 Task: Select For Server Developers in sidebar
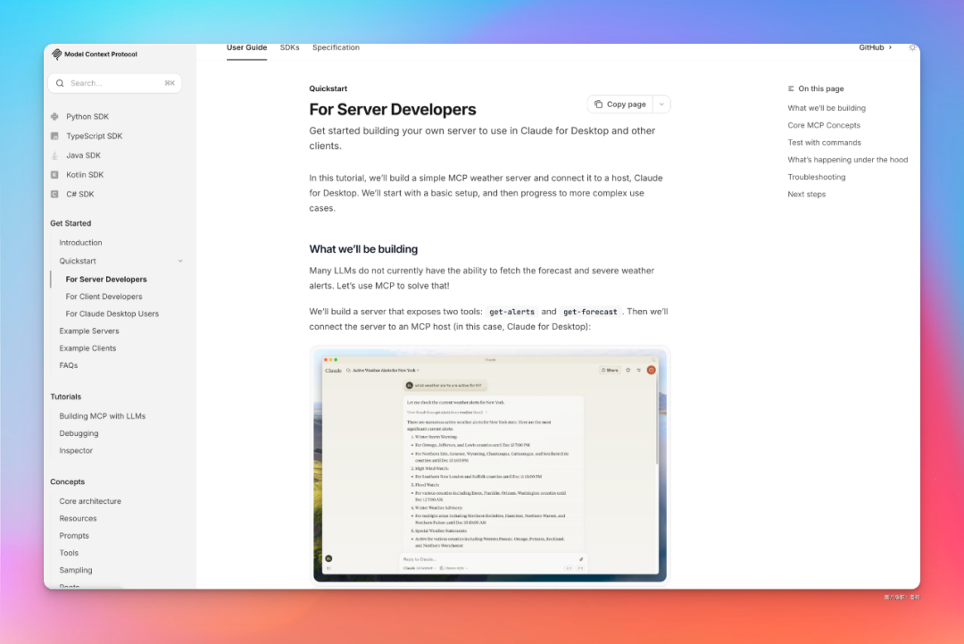106,280
